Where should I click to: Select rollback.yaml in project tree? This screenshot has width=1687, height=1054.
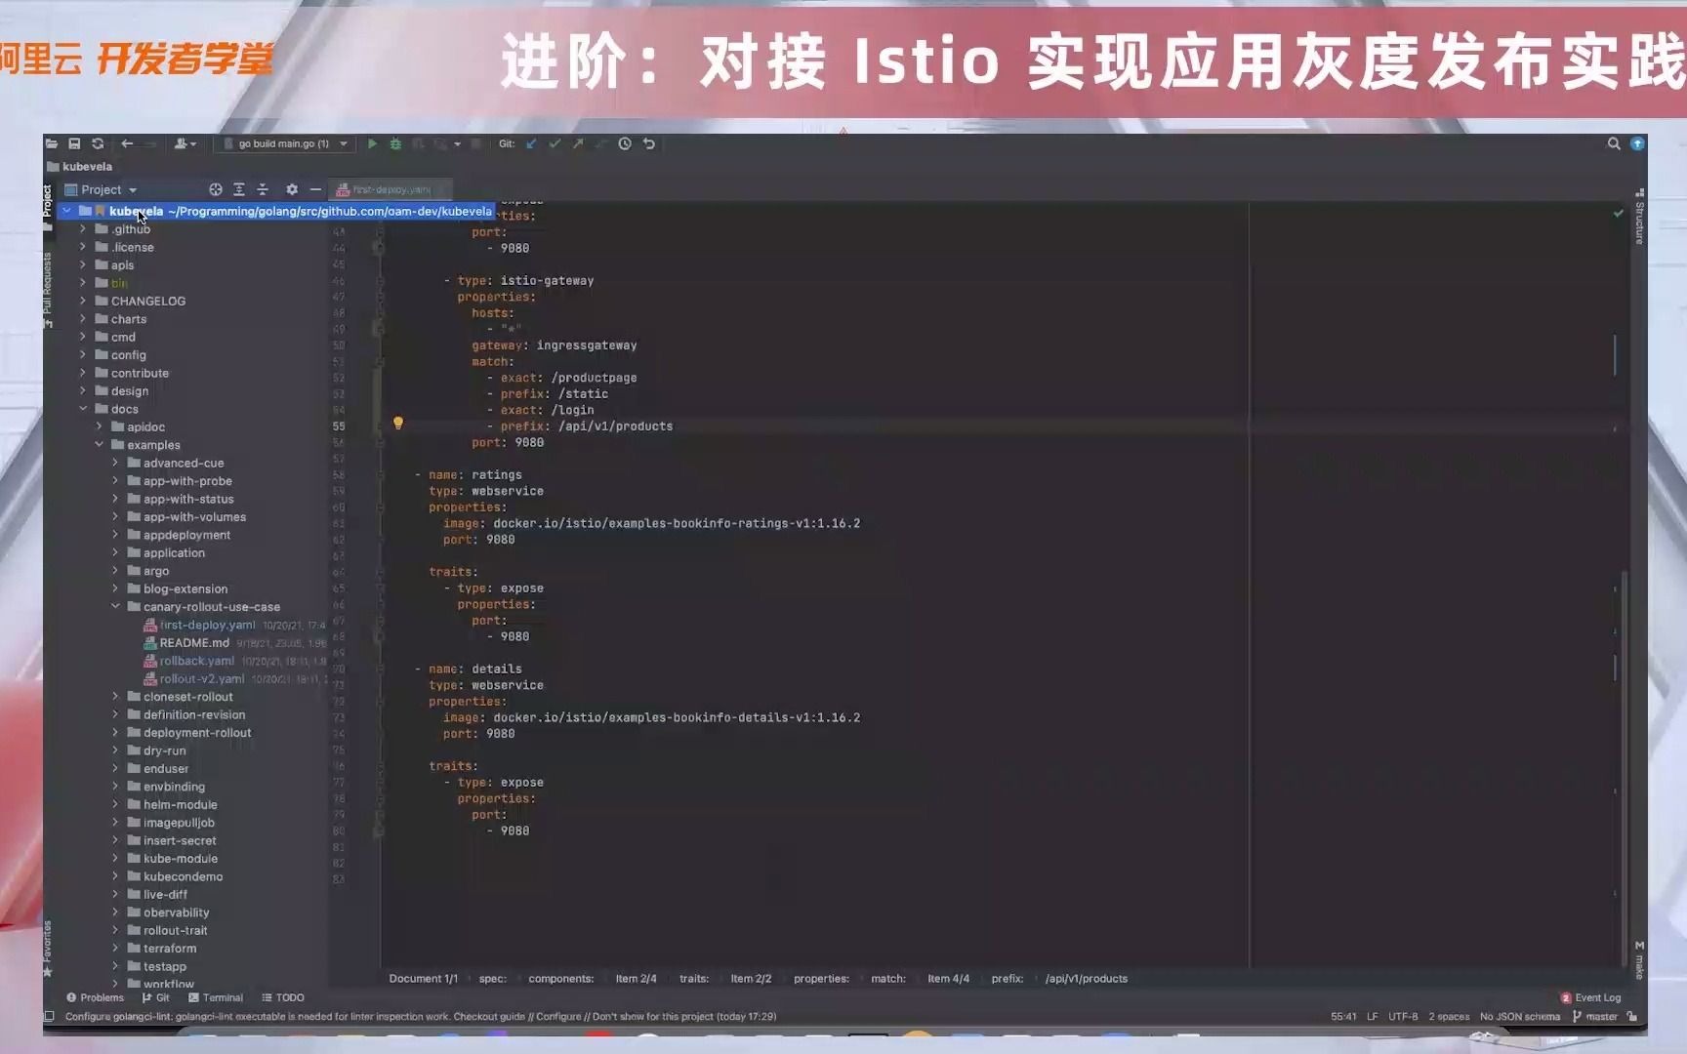pyautogui.click(x=196, y=661)
